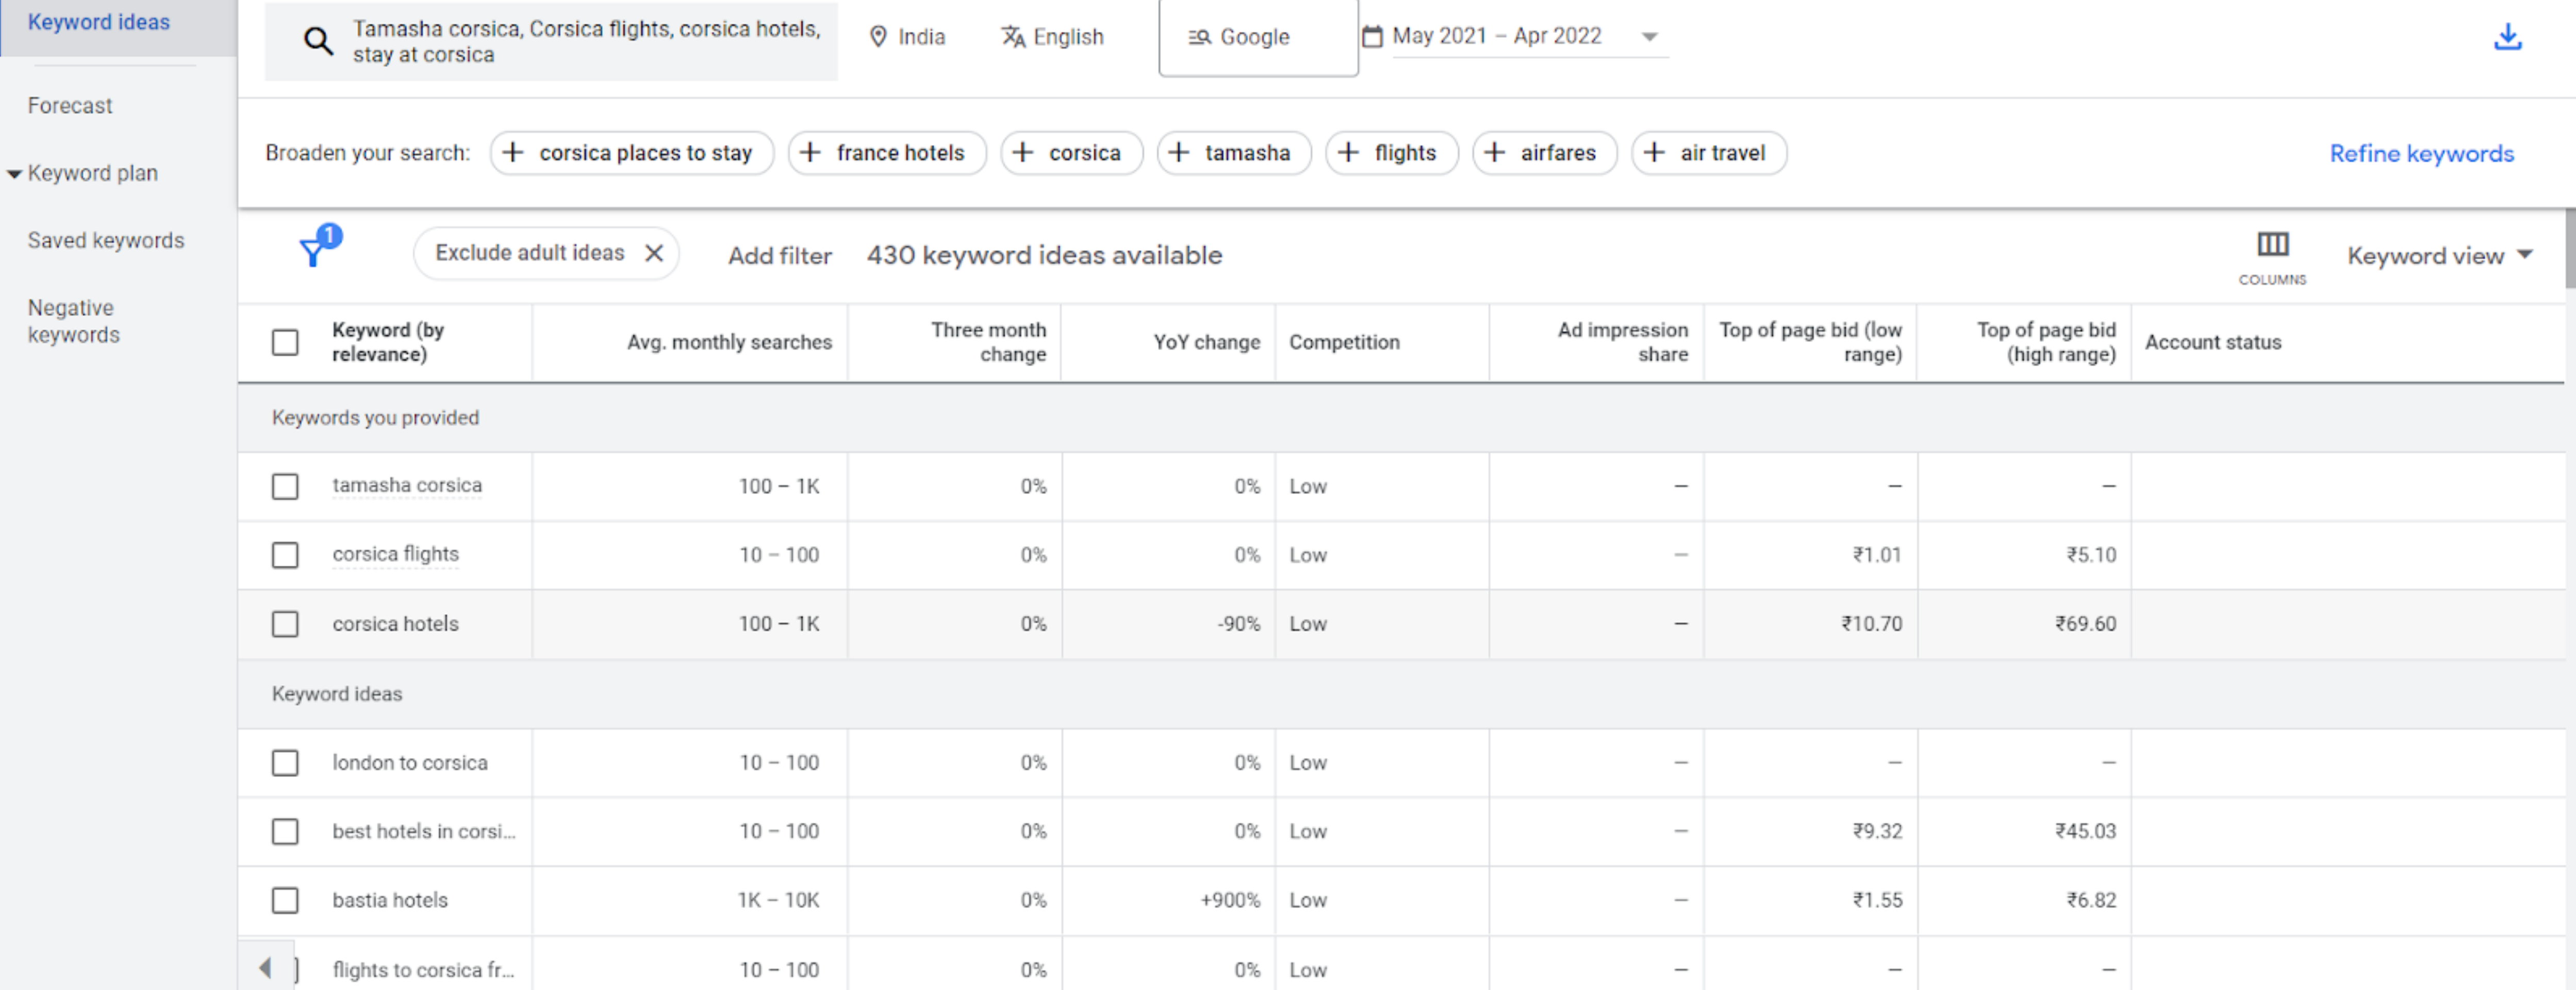Collapse the side panel arrow
The image size is (2576, 990).
tap(265, 967)
